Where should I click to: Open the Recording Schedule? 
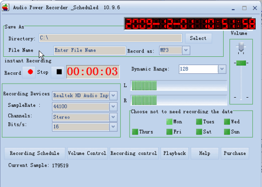pyautogui.click(x=34, y=153)
